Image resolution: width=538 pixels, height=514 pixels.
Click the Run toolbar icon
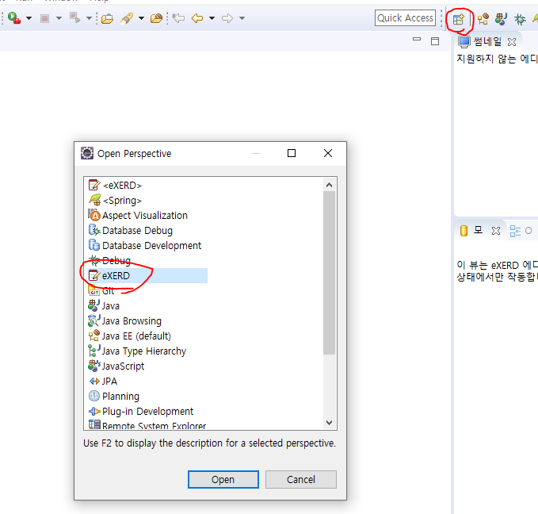(13, 18)
